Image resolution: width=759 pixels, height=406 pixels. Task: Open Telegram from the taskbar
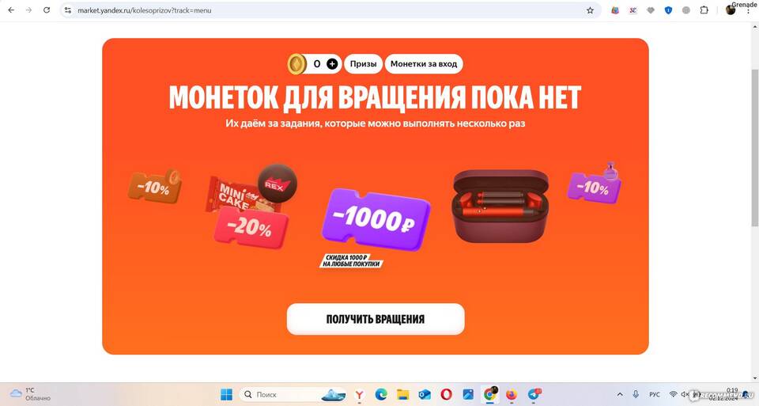pyautogui.click(x=534, y=394)
